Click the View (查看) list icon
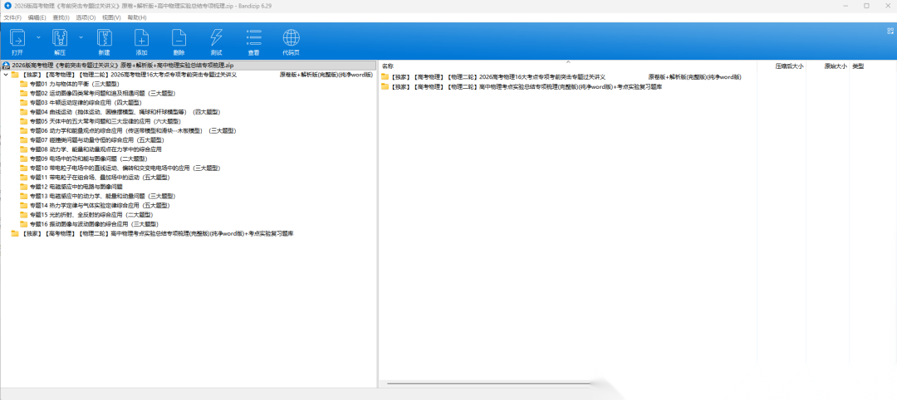Viewport: 897px width, 400px height. [253, 41]
